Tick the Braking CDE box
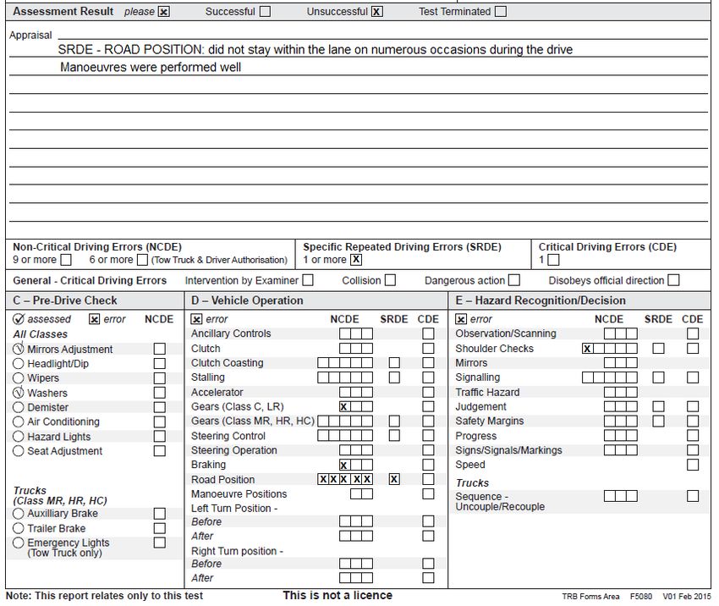This screenshot has height=606, width=719. 428,465
